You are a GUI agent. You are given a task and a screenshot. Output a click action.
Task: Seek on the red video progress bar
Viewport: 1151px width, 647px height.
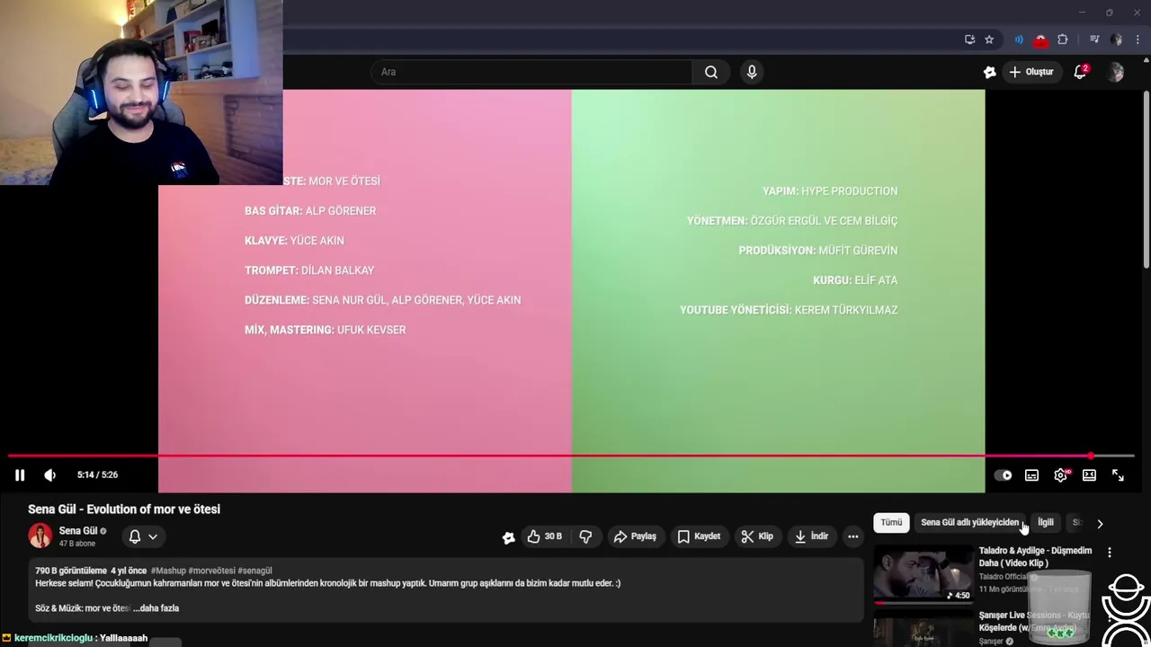pos(571,456)
